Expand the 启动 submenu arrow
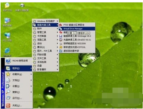Viewport: 143px width, 109px height. tap(57, 43)
